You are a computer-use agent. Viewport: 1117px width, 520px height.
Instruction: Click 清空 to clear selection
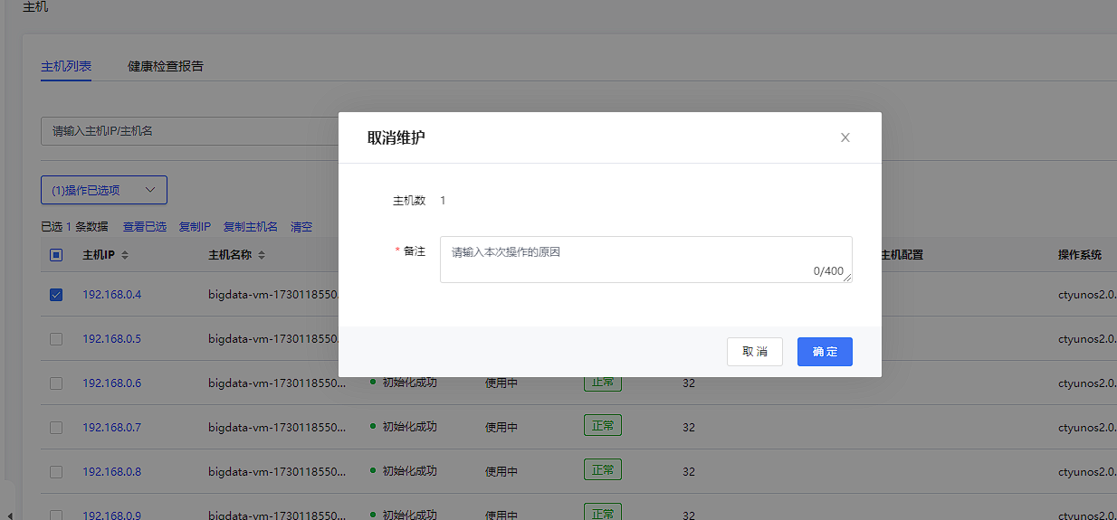coord(301,227)
